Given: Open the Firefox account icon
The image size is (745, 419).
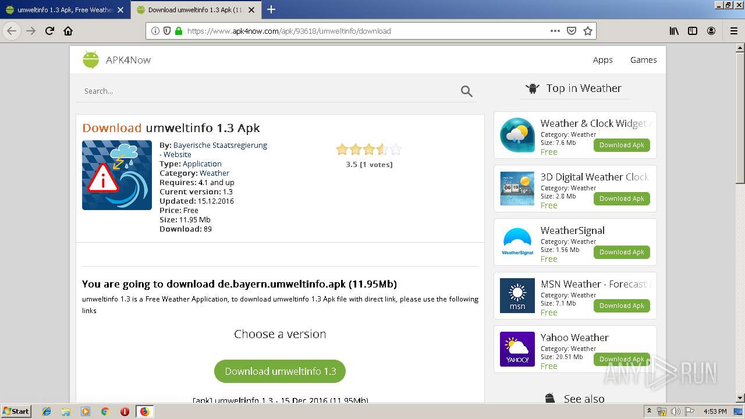Looking at the screenshot, I should (x=711, y=31).
